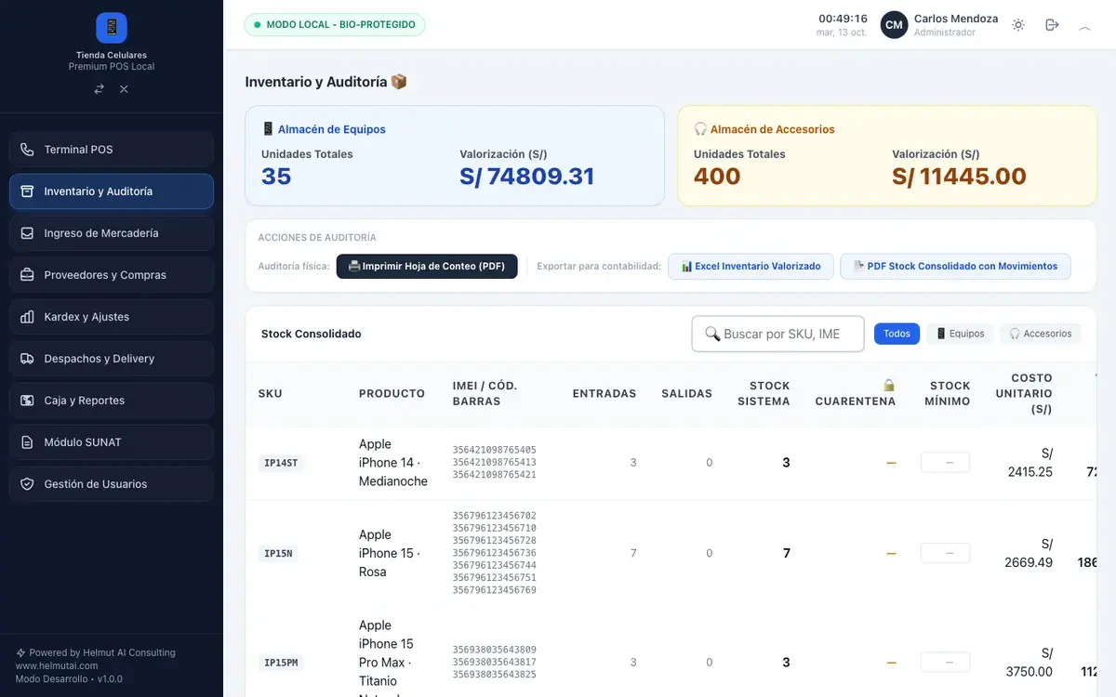
Task: Click the swap arrows icon under store name
Action: point(100,89)
